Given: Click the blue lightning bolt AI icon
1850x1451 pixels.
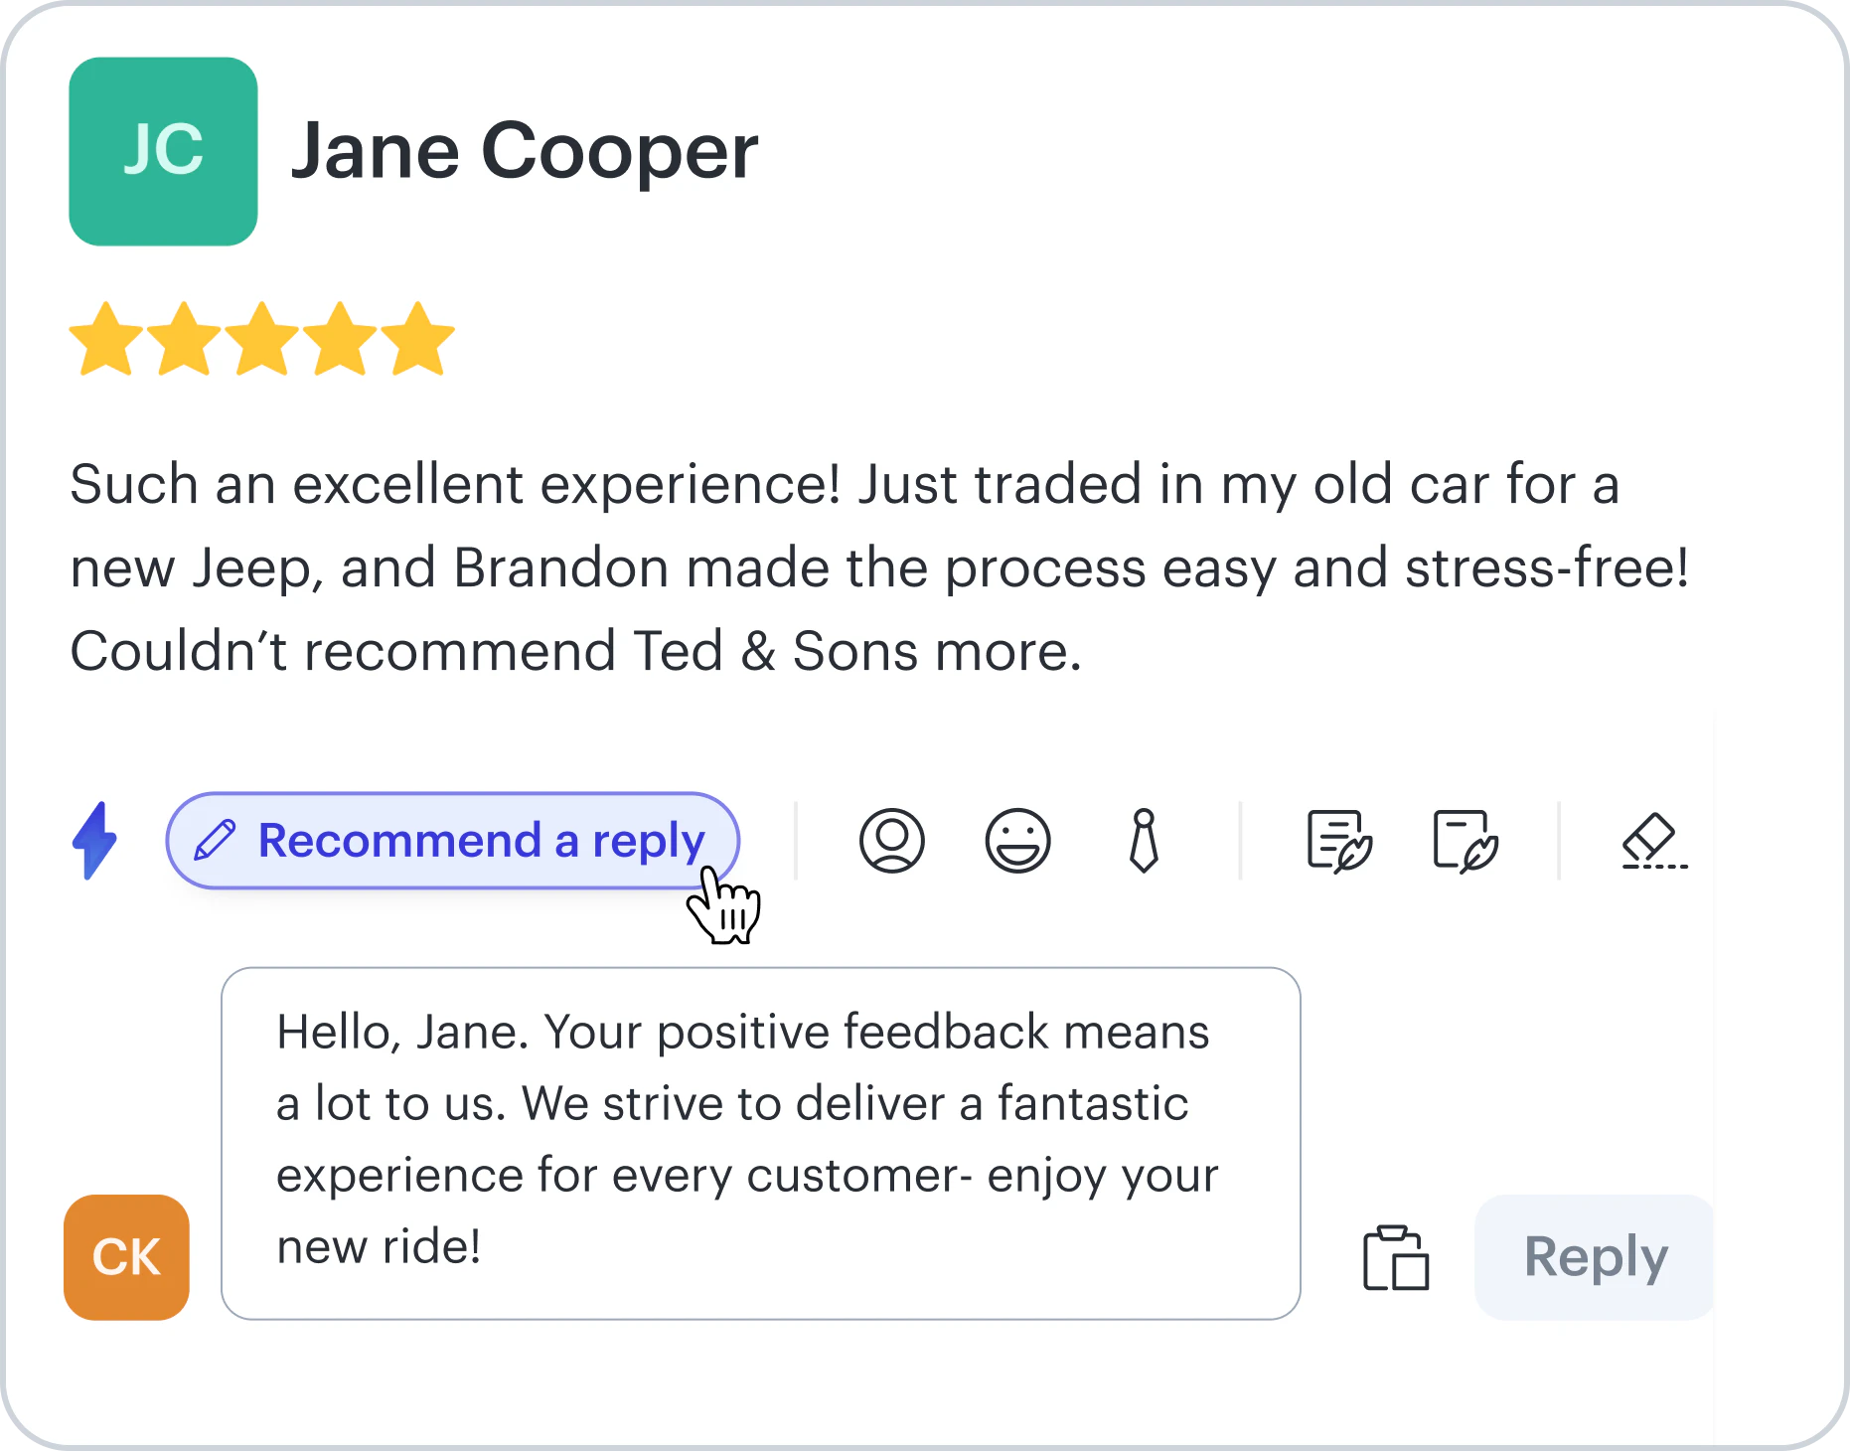Looking at the screenshot, I should 94,840.
